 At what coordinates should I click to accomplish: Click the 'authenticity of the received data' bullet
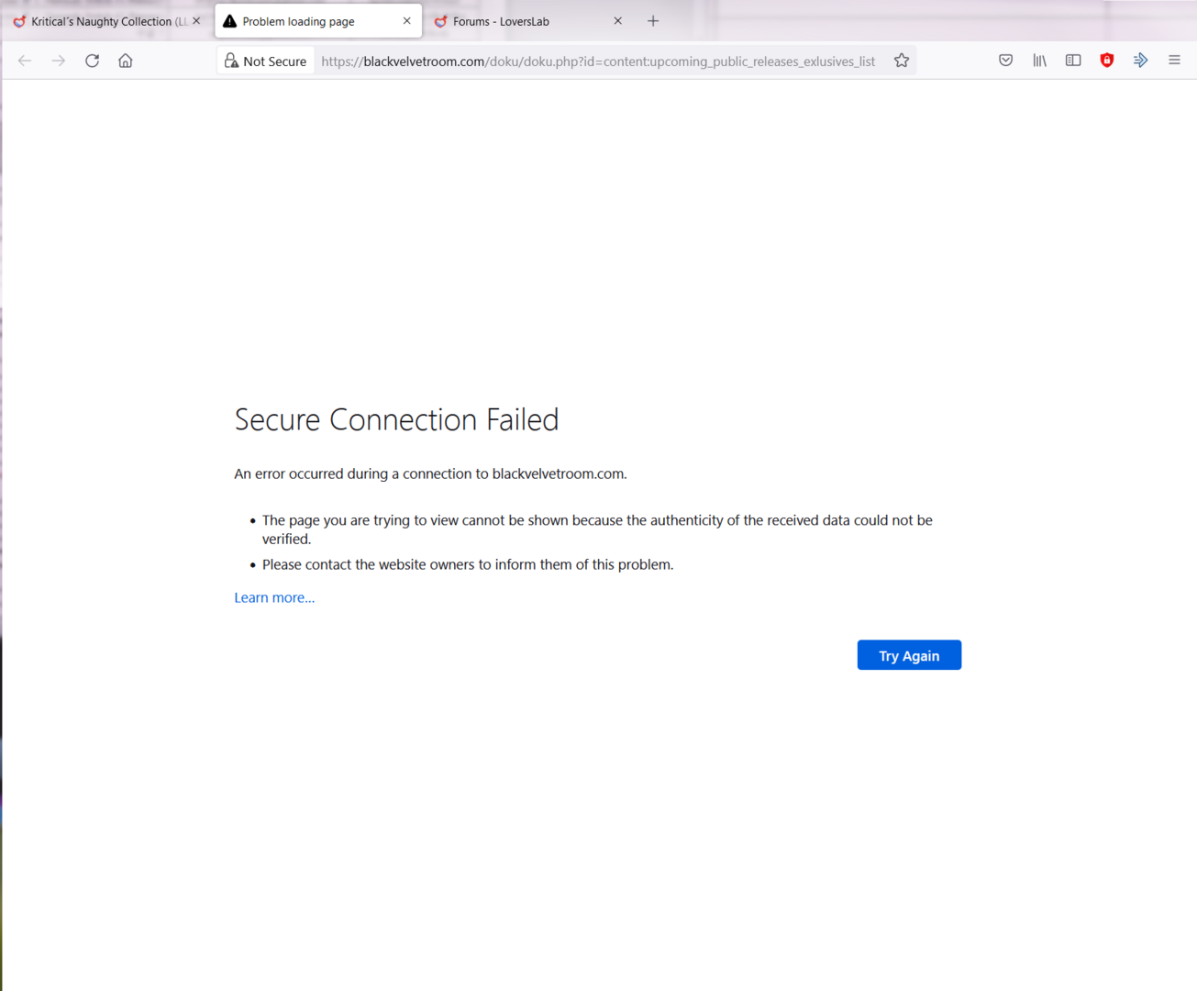pos(597,529)
